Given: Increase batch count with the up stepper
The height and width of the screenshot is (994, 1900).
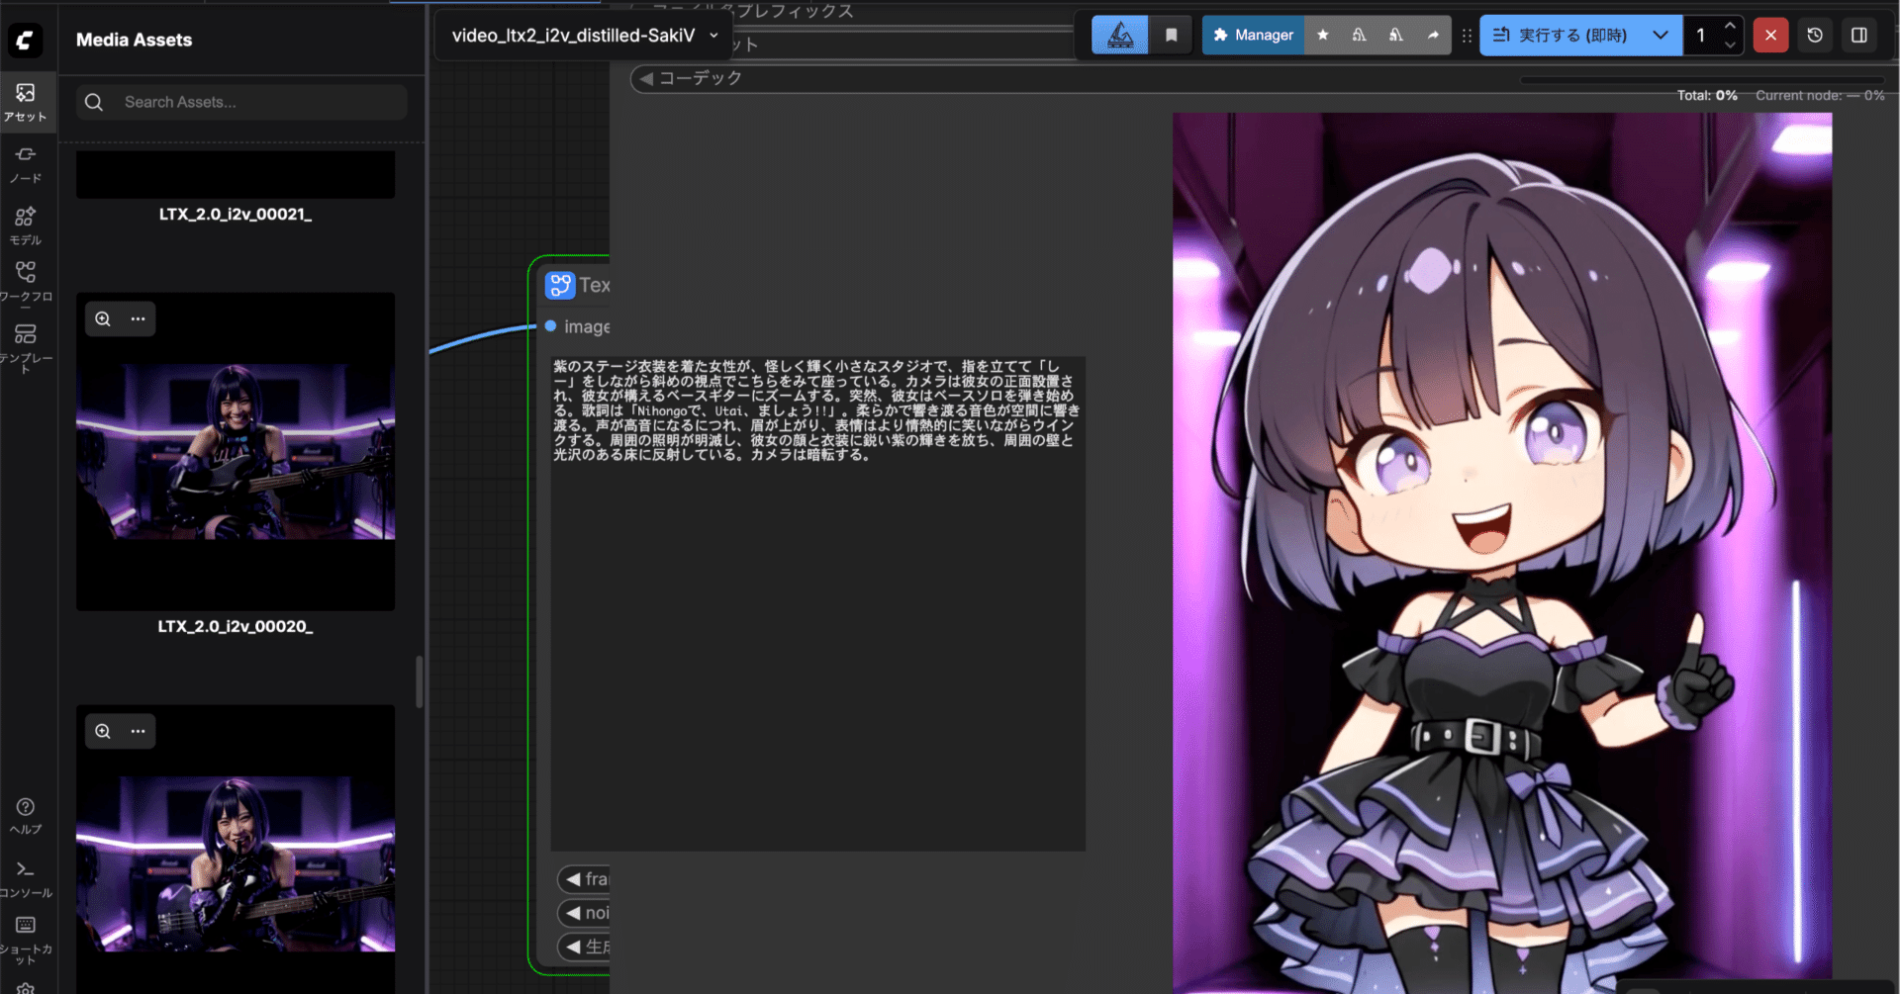Looking at the screenshot, I should (x=1731, y=27).
